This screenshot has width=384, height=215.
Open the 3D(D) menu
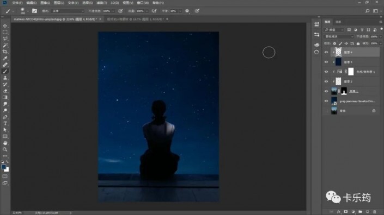point(114,3)
